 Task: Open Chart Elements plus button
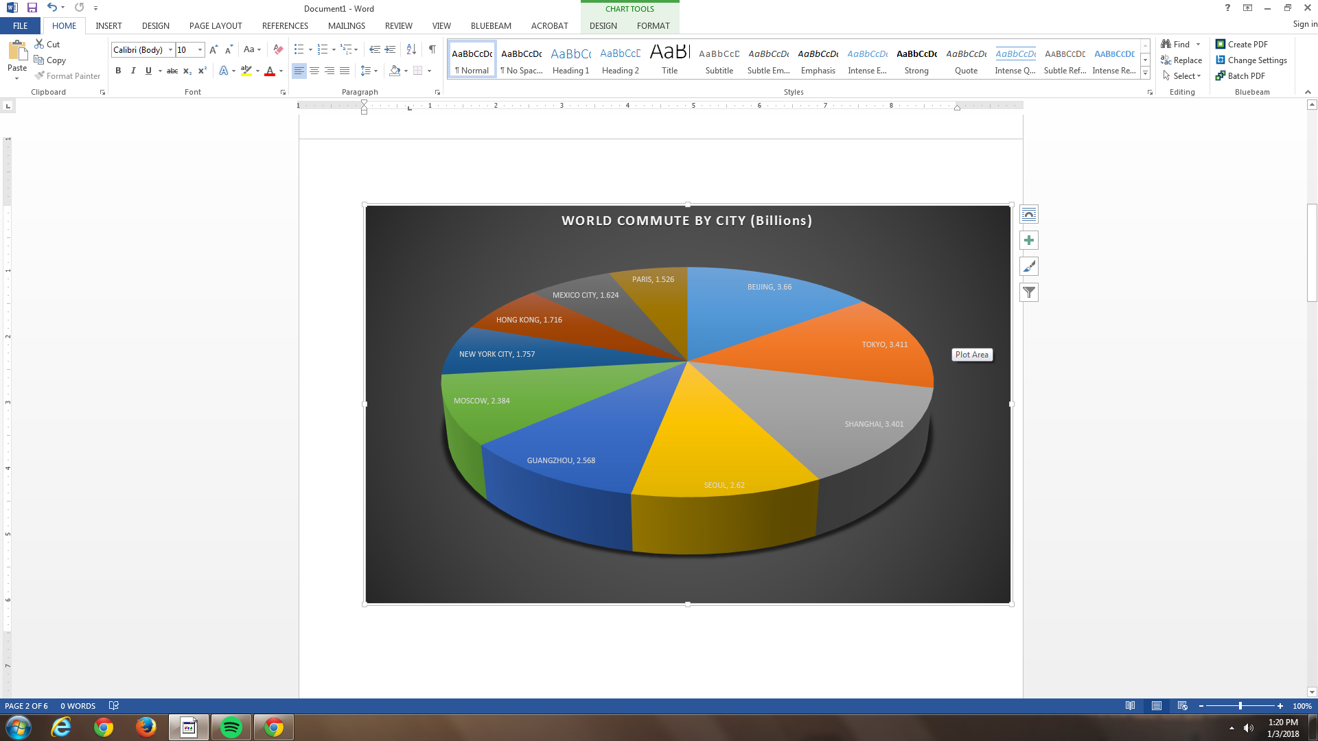click(x=1028, y=240)
